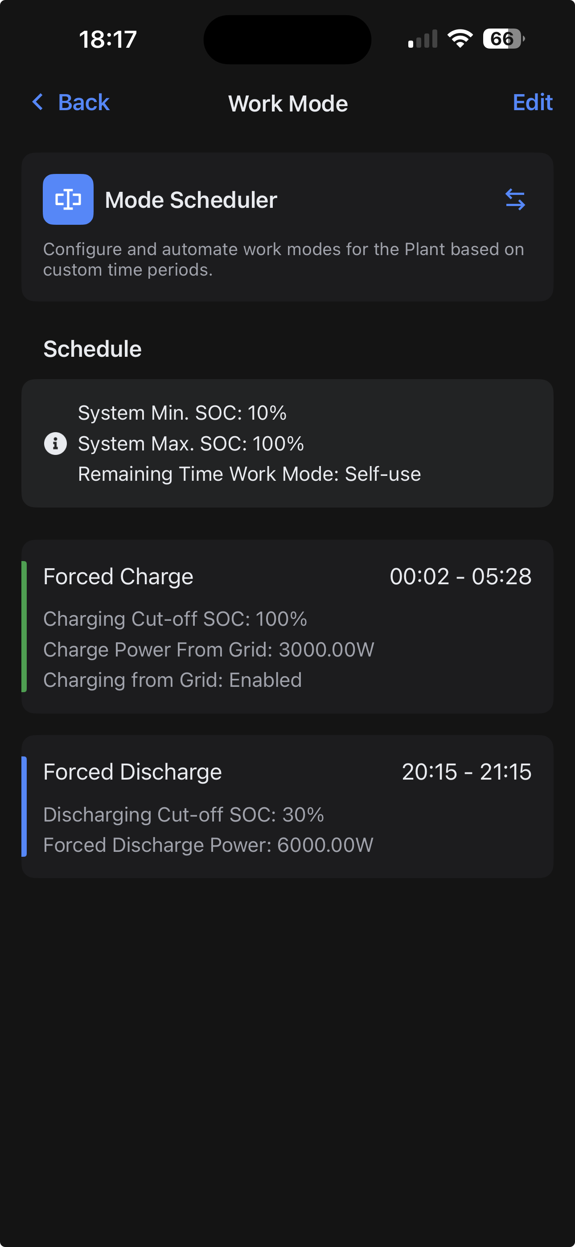Image resolution: width=575 pixels, height=1247 pixels.
Task: Tap the Mode Scheduler title
Action: pos(191,200)
